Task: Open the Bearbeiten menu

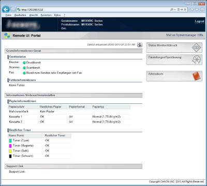Action: point(20,15)
